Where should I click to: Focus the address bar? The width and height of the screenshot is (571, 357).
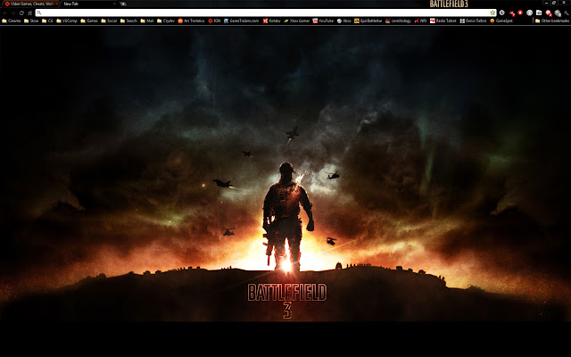coord(266,12)
